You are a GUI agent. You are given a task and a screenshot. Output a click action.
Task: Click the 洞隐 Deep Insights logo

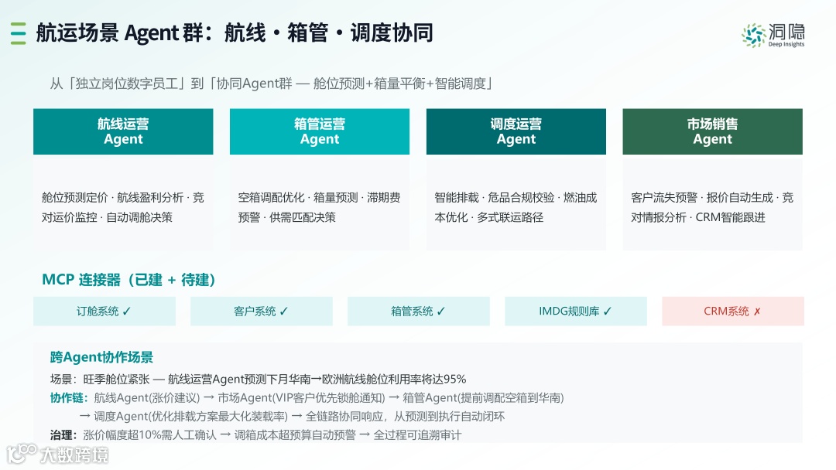773,35
